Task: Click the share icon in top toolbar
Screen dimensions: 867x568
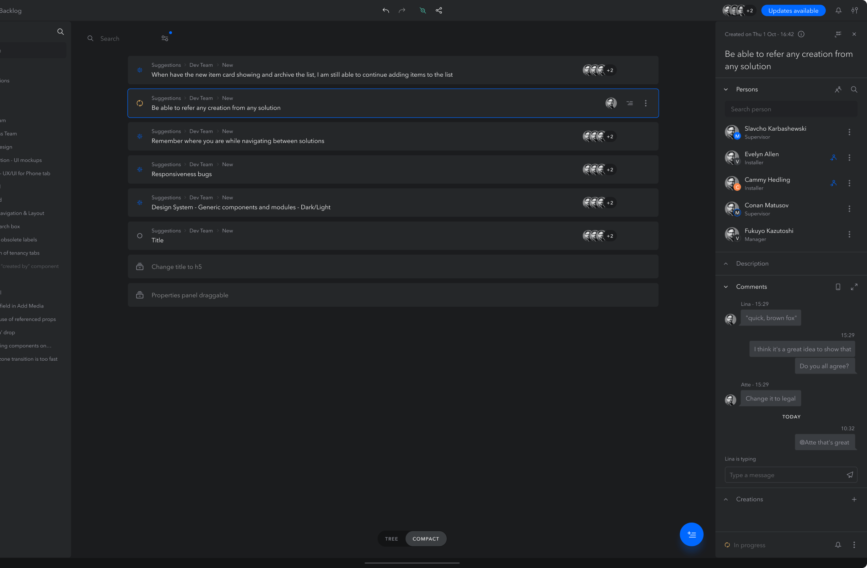Action: click(439, 11)
